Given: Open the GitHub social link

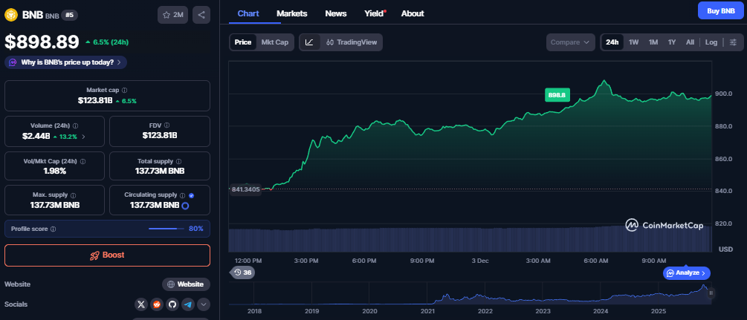Looking at the screenshot, I should [x=172, y=304].
